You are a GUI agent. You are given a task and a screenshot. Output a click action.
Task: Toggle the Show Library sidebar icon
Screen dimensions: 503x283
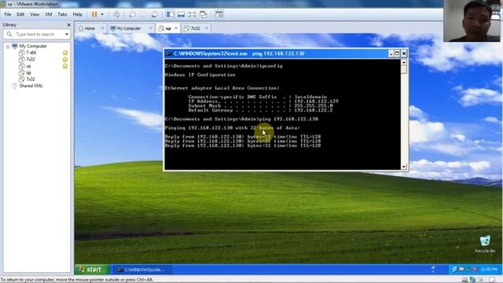[x=170, y=14]
